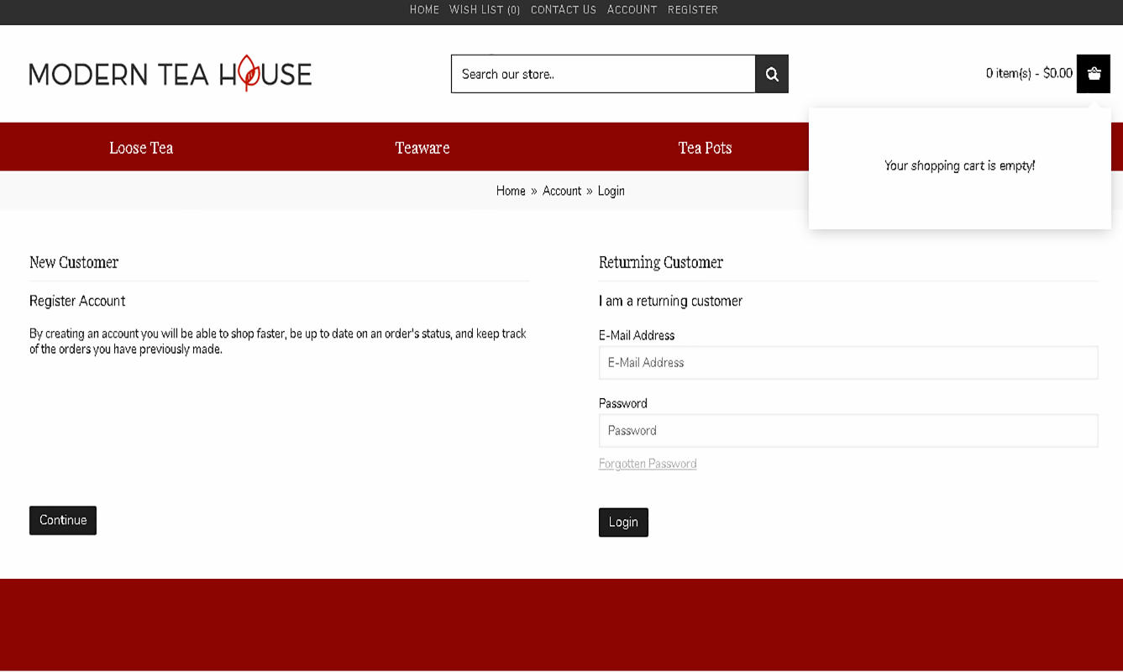Follow the Forgotten Password link
1123x672 pixels.
pos(648,464)
